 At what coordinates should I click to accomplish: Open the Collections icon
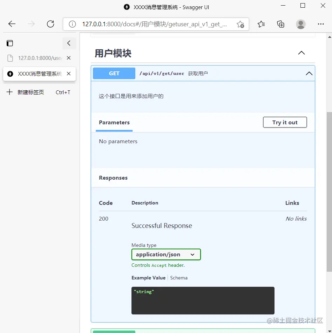pos(280,24)
